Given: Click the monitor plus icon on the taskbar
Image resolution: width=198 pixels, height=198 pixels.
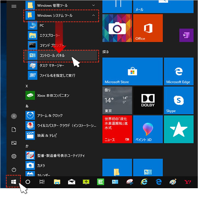Looking at the screenshot, I should [x=86, y=182].
